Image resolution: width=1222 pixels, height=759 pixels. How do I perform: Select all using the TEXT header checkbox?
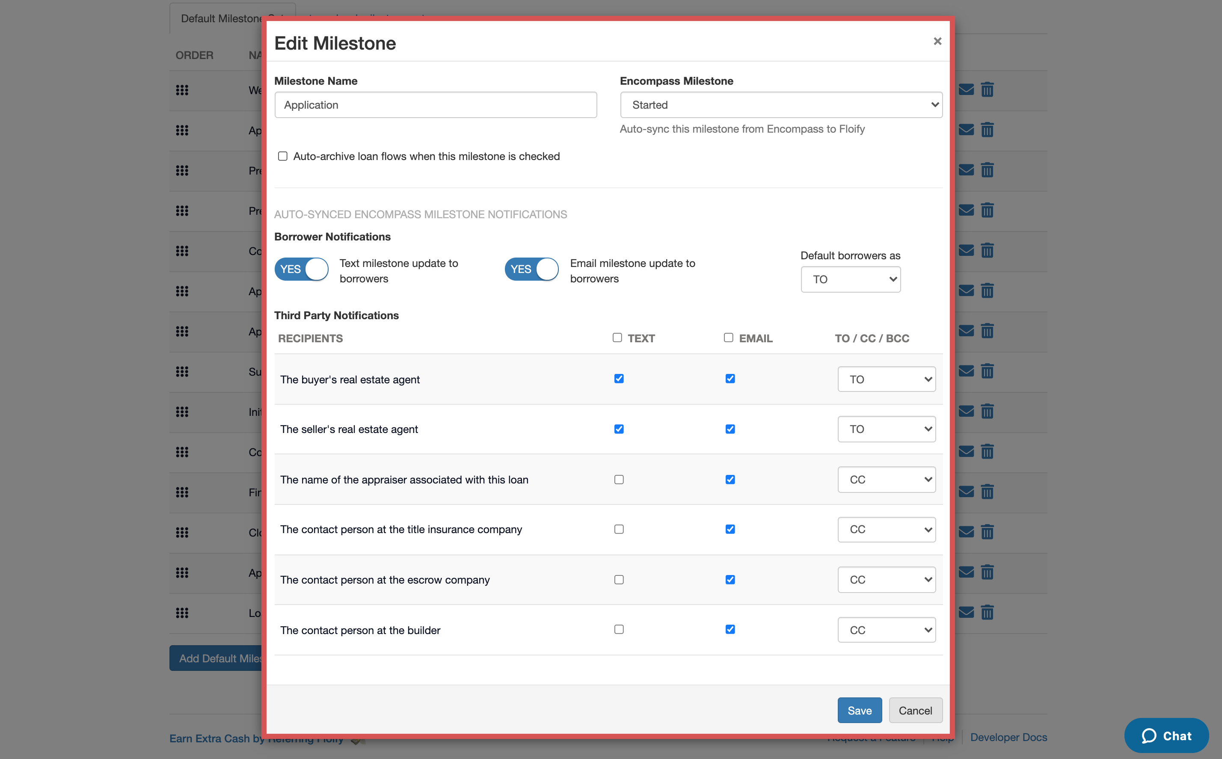617,337
